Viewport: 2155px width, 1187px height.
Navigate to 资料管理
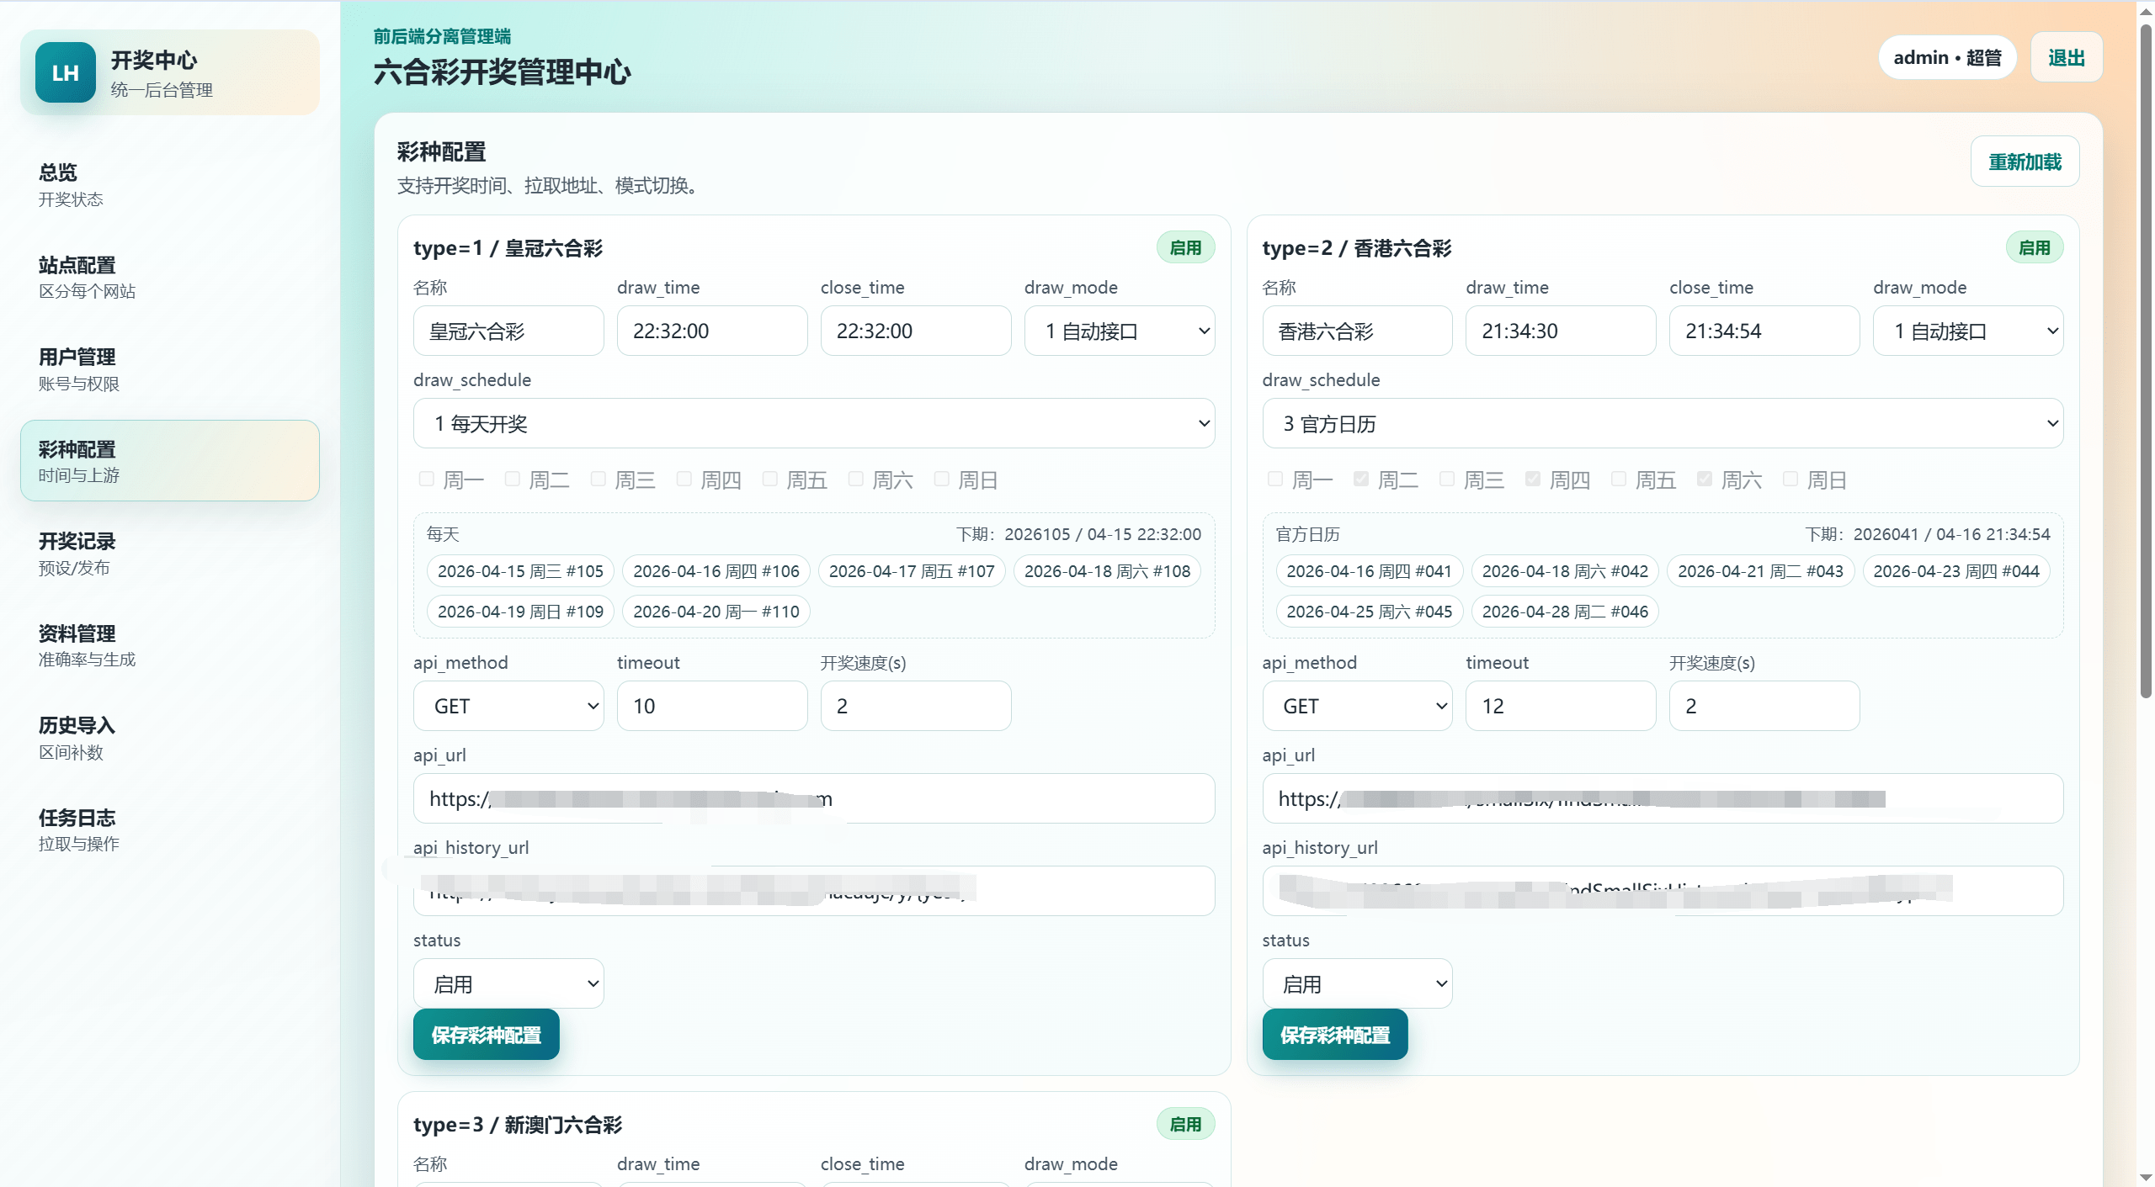(169, 645)
